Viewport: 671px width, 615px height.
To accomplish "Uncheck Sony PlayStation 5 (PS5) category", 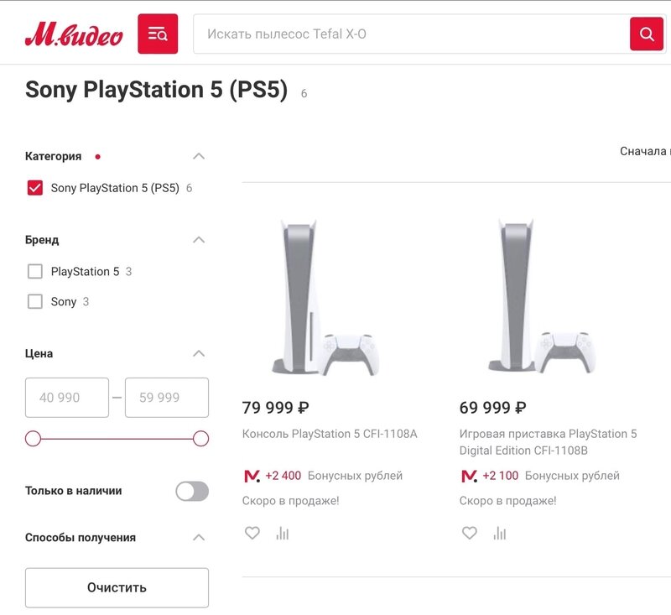I will click(x=34, y=188).
